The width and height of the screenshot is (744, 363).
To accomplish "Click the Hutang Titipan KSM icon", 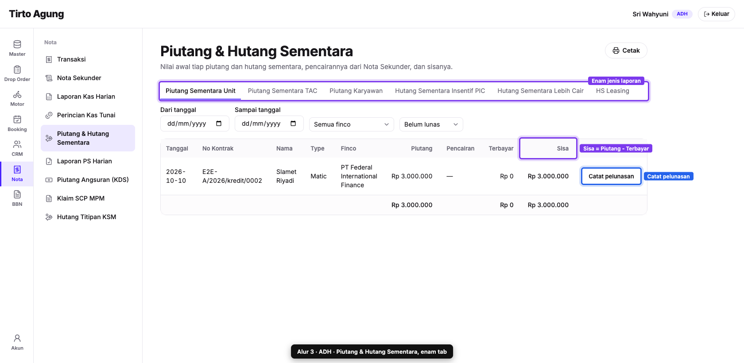I will tap(49, 217).
